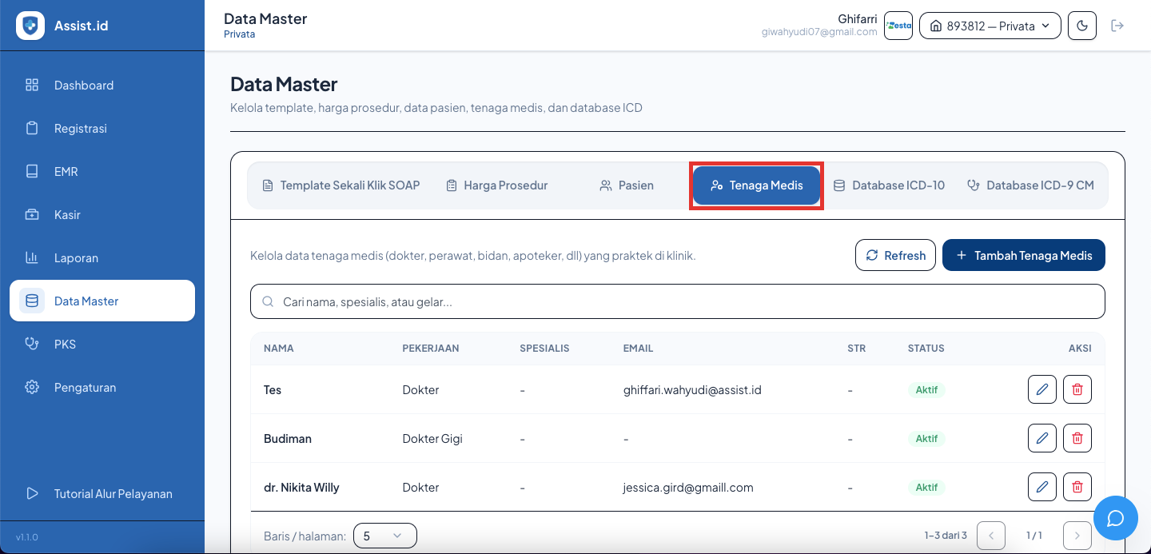
Task: Switch to the Pasien tab
Action: click(627, 185)
